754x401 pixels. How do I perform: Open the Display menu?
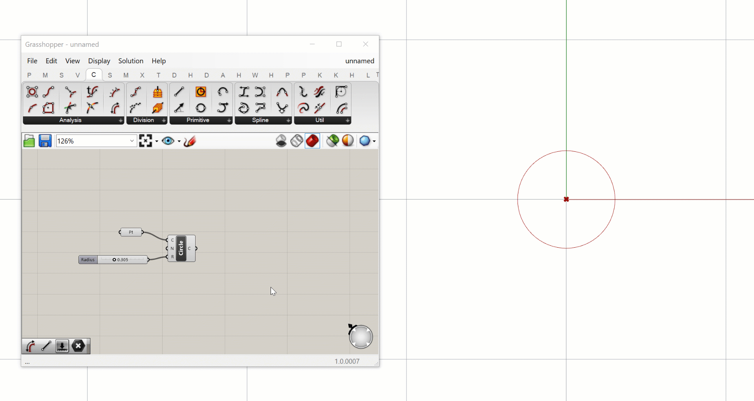coord(99,61)
